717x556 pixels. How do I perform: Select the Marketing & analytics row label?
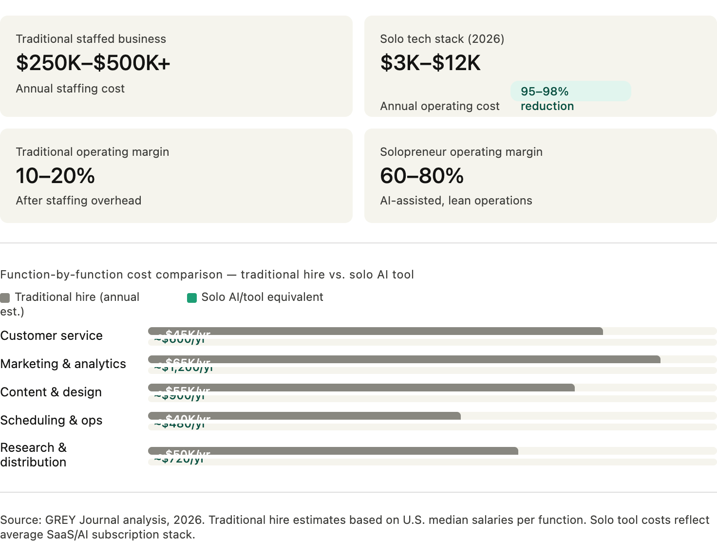pyautogui.click(x=63, y=364)
